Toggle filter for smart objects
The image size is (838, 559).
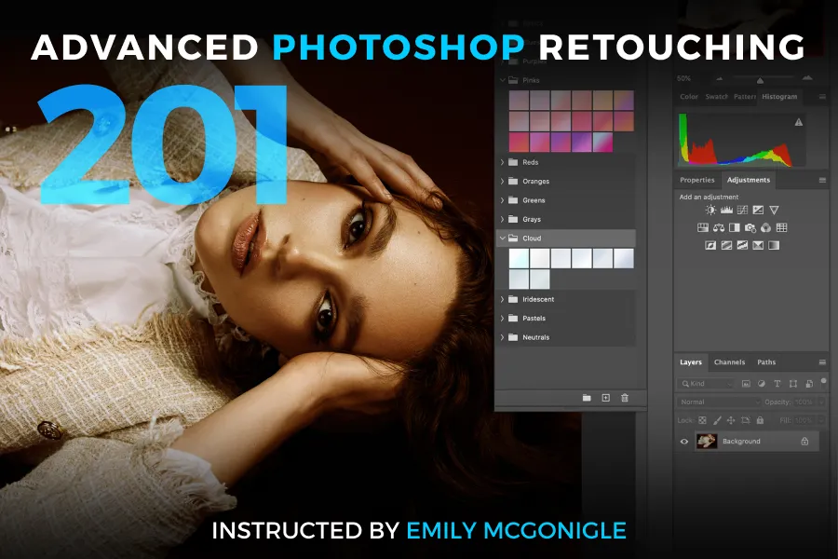[x=809, y=384]
